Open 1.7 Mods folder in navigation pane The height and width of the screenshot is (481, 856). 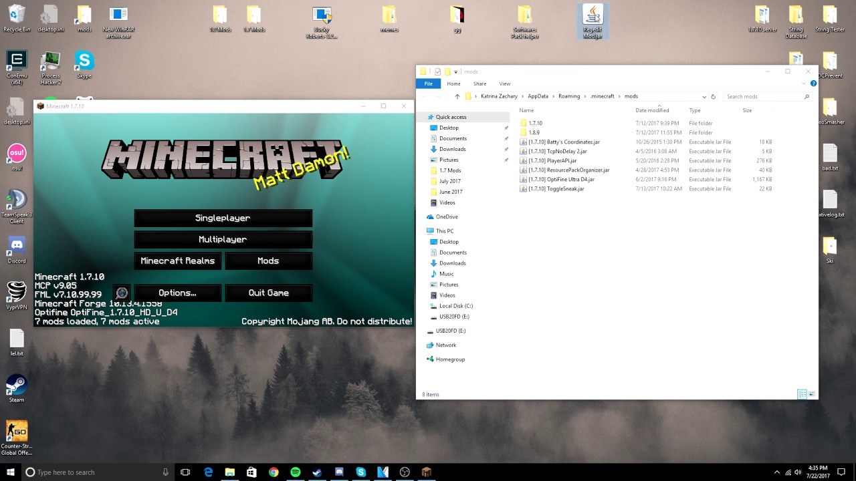(449, 170)
